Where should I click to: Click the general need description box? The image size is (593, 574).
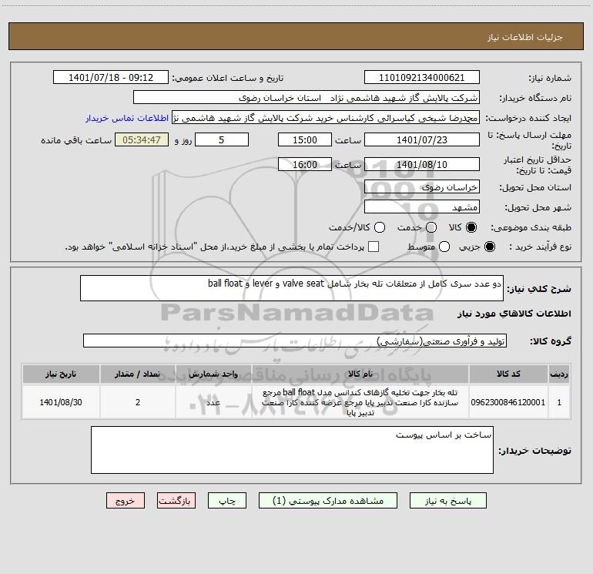tap(292, 288)
